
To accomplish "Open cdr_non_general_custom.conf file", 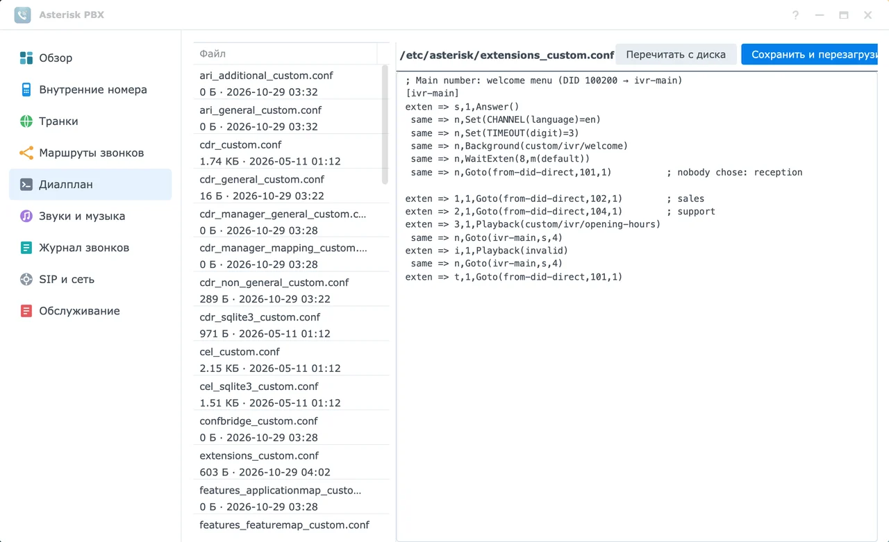I will (x=290, y=291).
